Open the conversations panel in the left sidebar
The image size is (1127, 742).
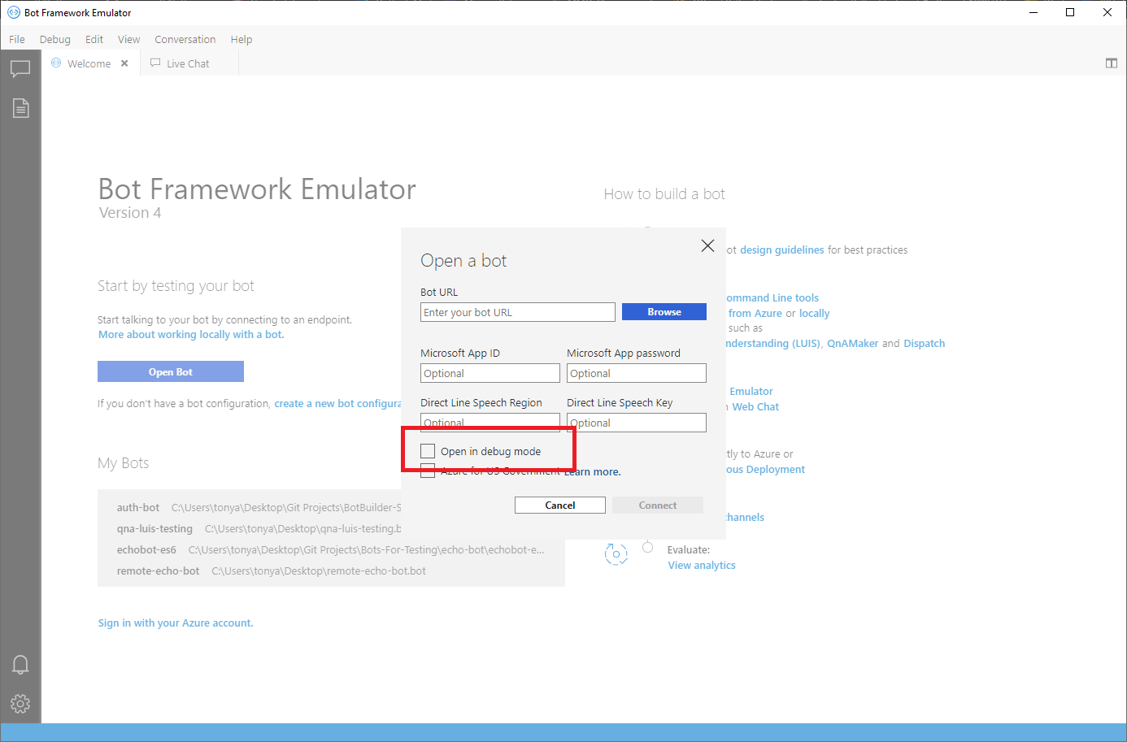point(20,68)
